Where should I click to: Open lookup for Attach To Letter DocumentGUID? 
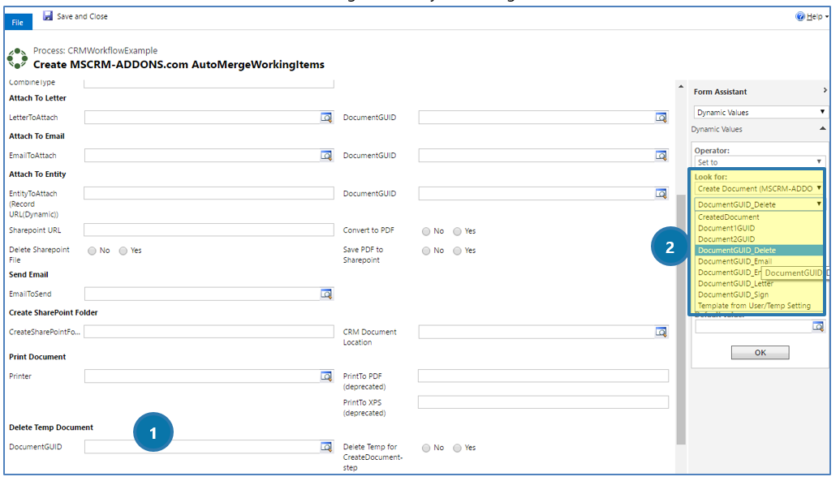661,118
